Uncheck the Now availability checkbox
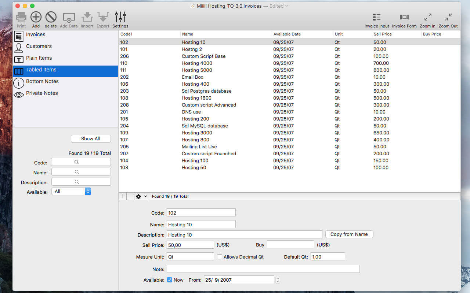Image resolution: width=470 pixels, height=293 pixels. coord(170,280)
